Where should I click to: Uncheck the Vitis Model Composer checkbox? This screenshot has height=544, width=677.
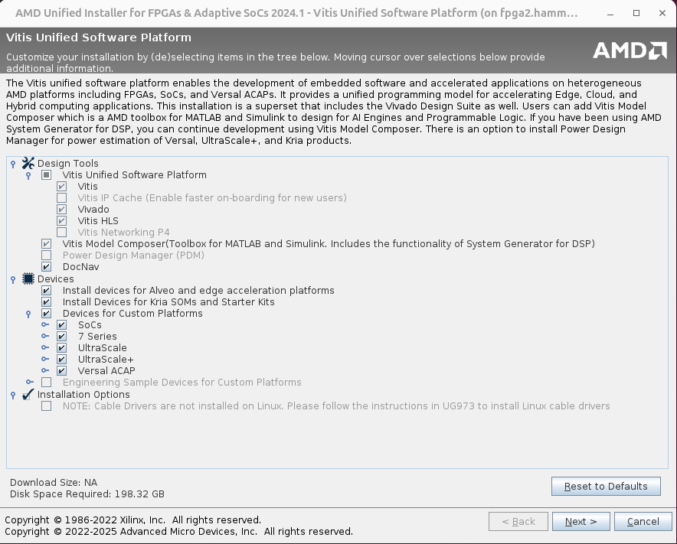point(47,244)
